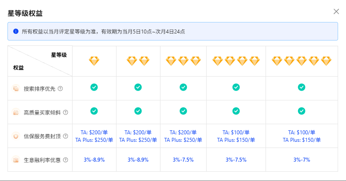
Task: Click the help icon beside 信保服务费封顶
Action: [x=66, y=136]
